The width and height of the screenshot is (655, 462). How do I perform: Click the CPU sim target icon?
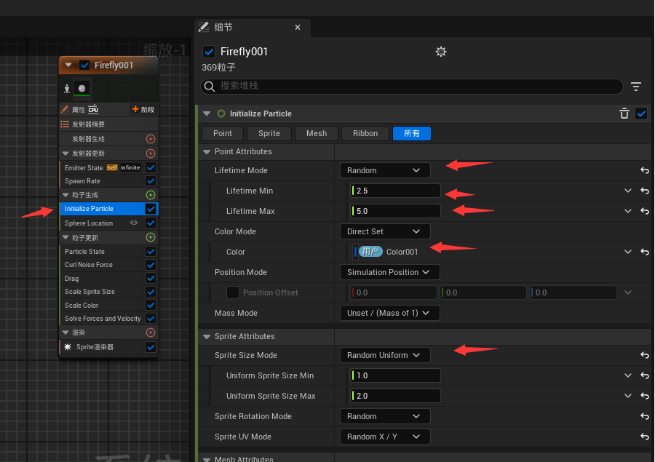tap(93, 109)
